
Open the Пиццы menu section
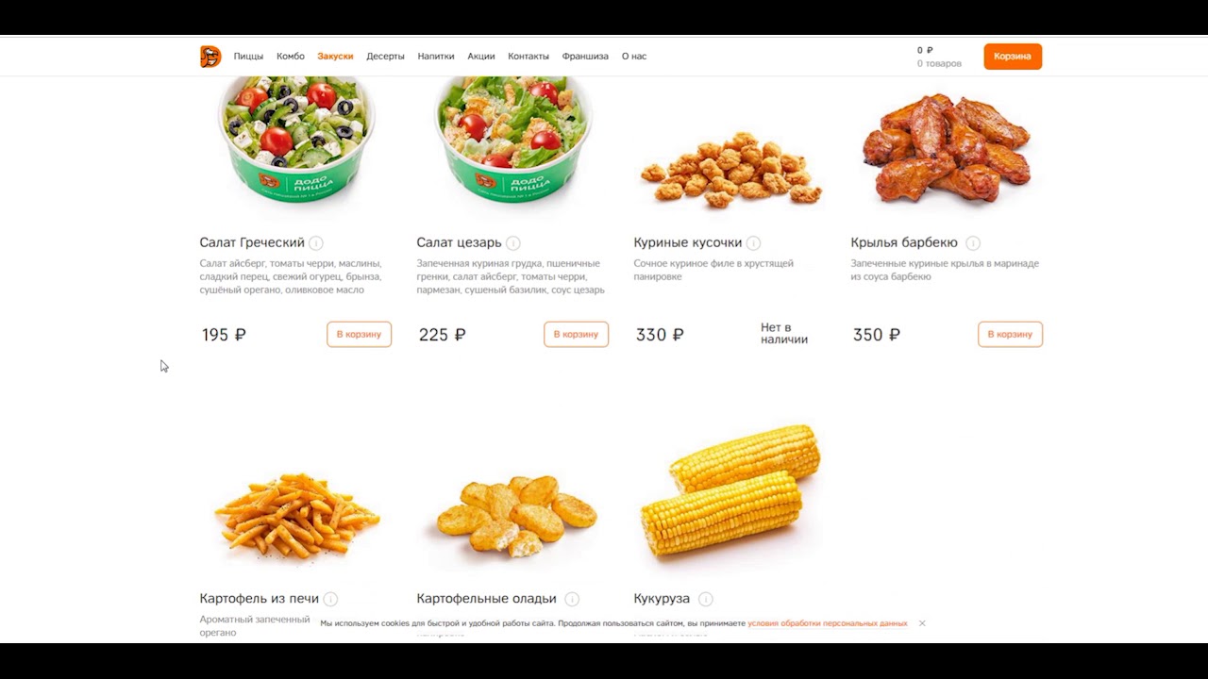point(248,57)
